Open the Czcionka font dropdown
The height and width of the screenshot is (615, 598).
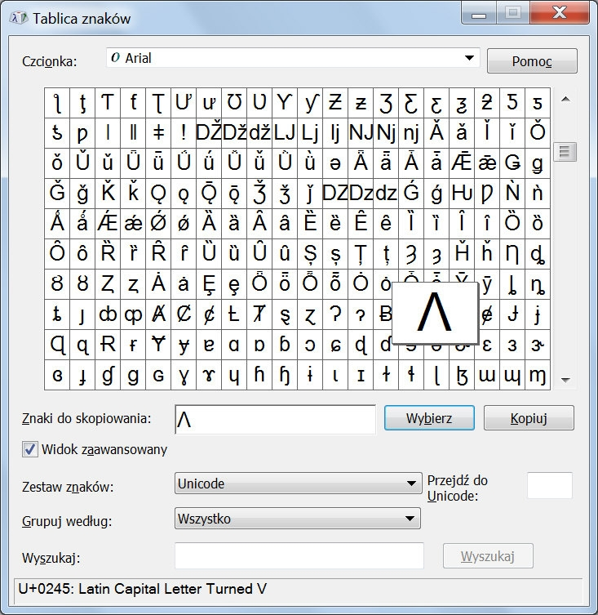[x=469, y=58]
